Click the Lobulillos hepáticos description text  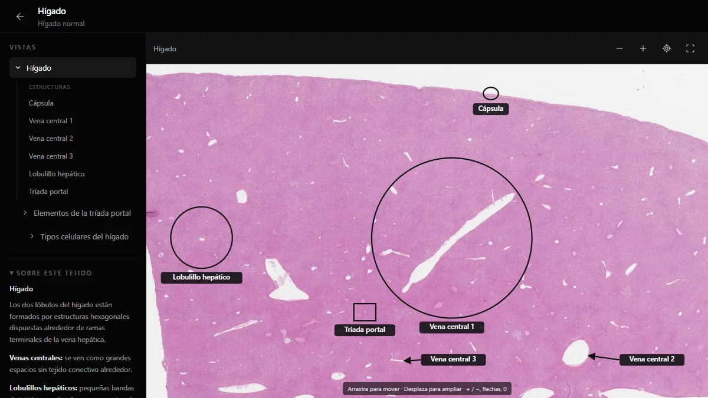[72, 390]
